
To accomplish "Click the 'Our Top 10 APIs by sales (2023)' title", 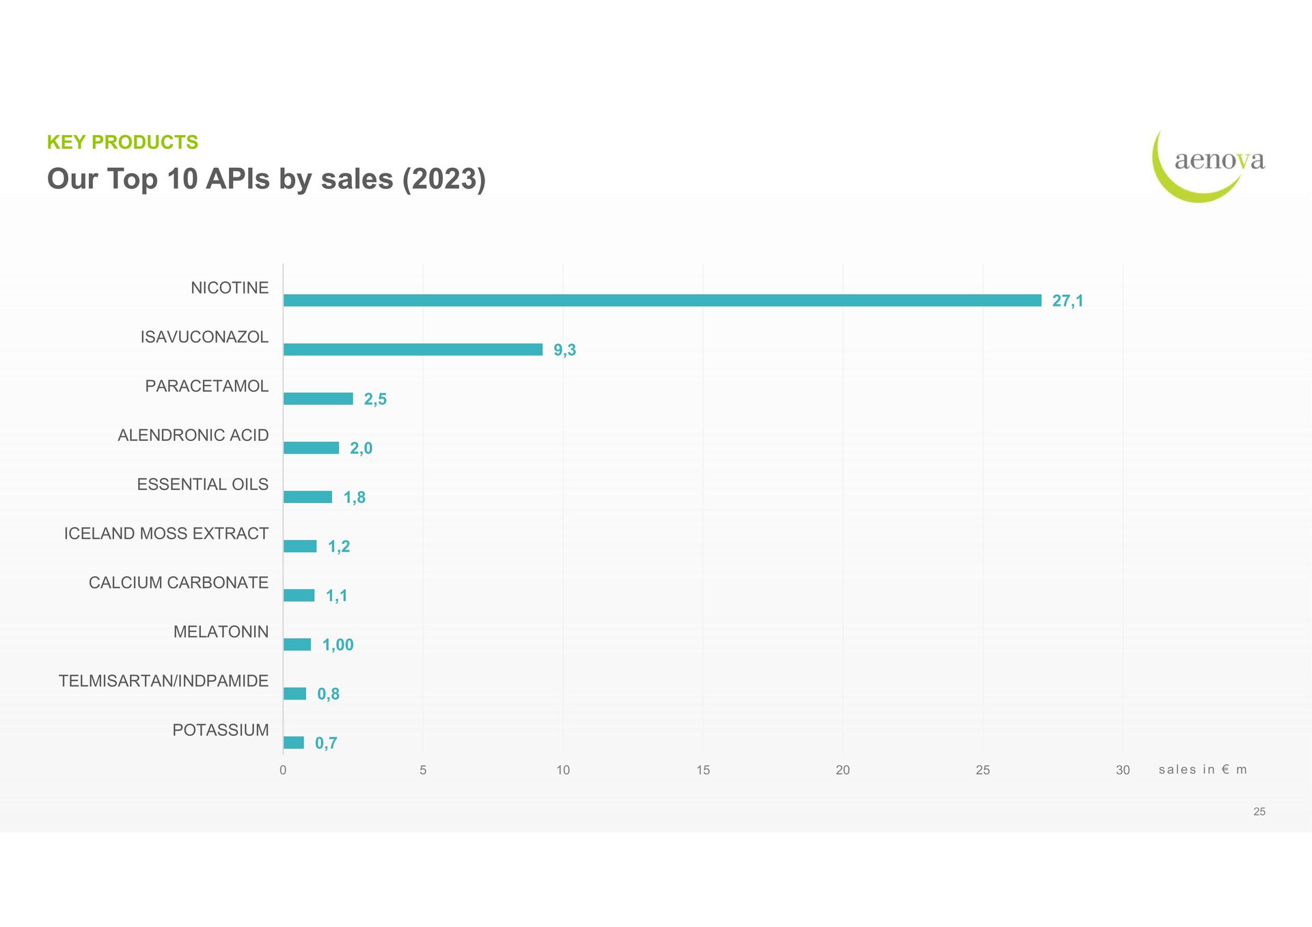I will point(266,180).
